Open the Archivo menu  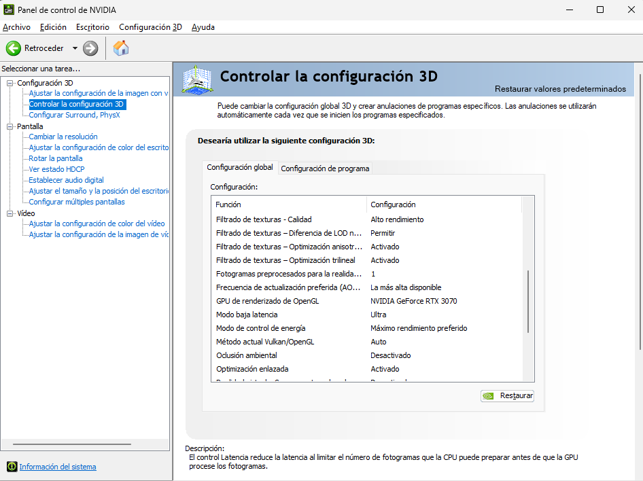point(16,27)
